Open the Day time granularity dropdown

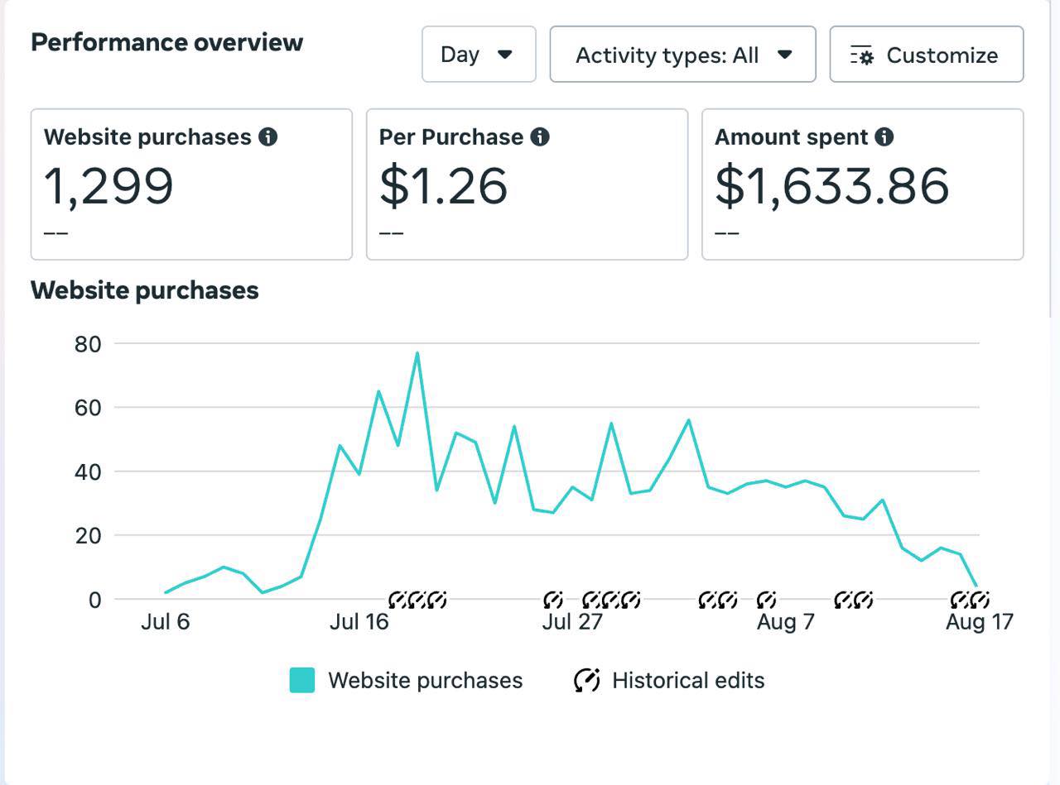click(x=479, y=55)
